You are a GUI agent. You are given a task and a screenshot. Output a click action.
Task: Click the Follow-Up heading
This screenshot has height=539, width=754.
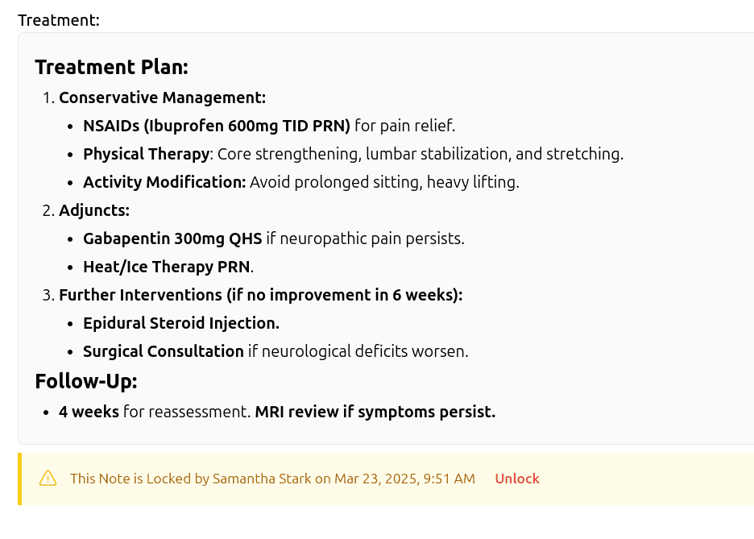86,381
